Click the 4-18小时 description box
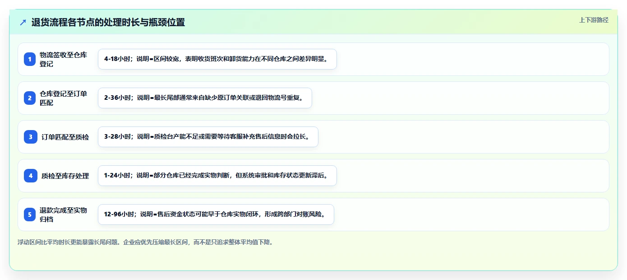 coord(217,59)
